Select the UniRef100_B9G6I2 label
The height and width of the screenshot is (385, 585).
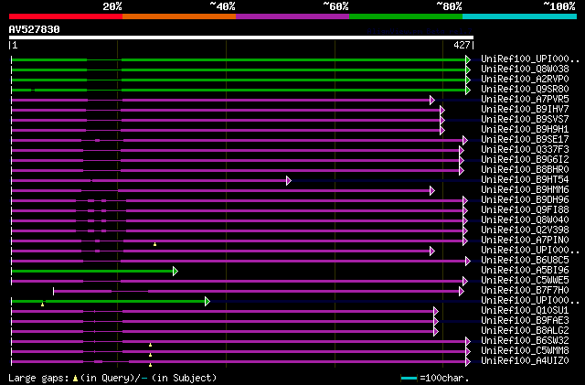(x=525, y=160)
